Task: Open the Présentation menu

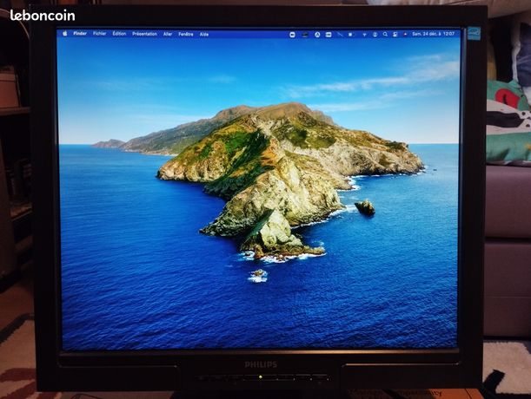Action: 144,34
